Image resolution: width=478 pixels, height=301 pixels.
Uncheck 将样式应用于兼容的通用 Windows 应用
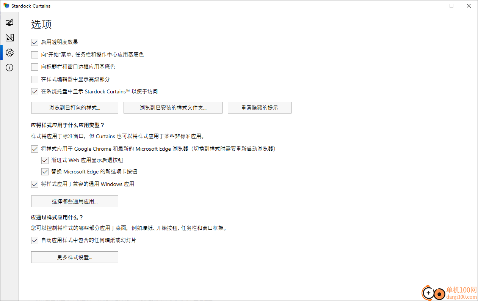[34, 184]
